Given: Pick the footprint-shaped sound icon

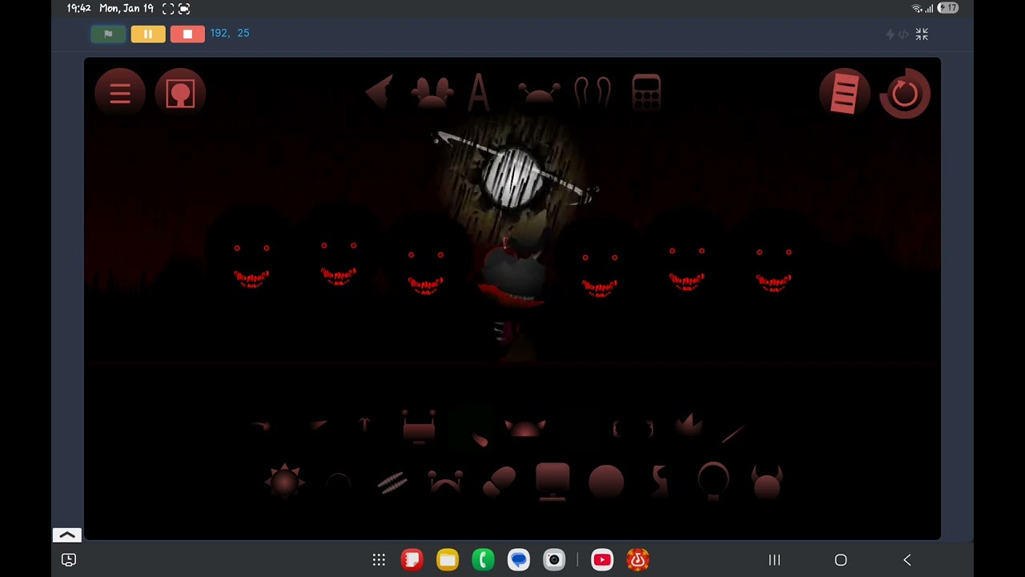Looking at the screenshot, I should point(499,482).
